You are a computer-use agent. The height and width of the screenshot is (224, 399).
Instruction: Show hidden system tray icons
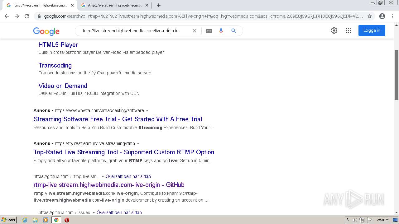pos(348,220)
